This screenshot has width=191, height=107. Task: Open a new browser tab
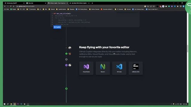92,3
